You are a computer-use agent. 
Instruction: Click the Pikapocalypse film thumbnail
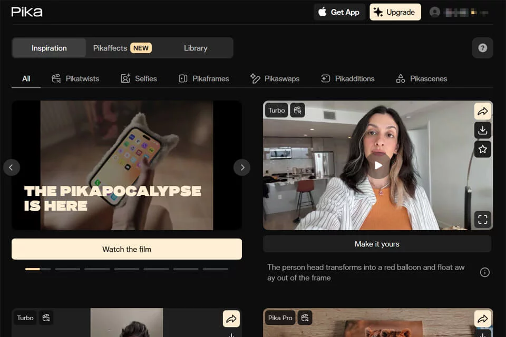click(126, 165)
